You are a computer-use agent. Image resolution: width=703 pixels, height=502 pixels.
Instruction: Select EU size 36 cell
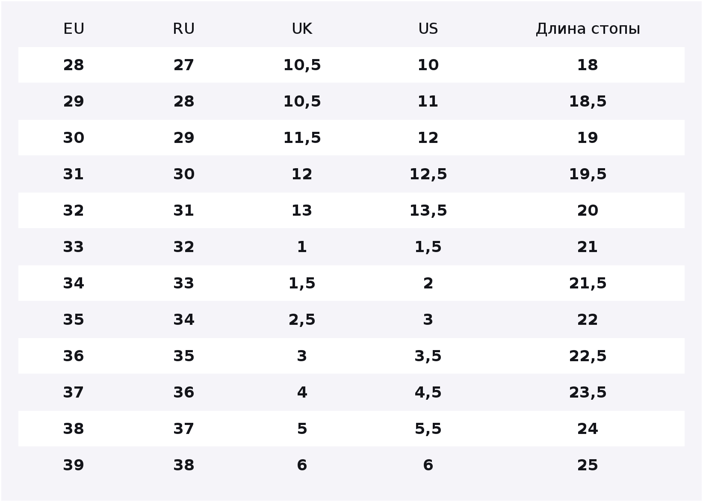pyautogui.click(x=74, y=356)
